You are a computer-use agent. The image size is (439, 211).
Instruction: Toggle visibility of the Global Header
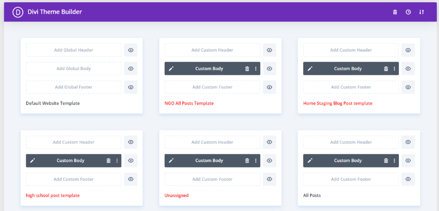(131, 50)
